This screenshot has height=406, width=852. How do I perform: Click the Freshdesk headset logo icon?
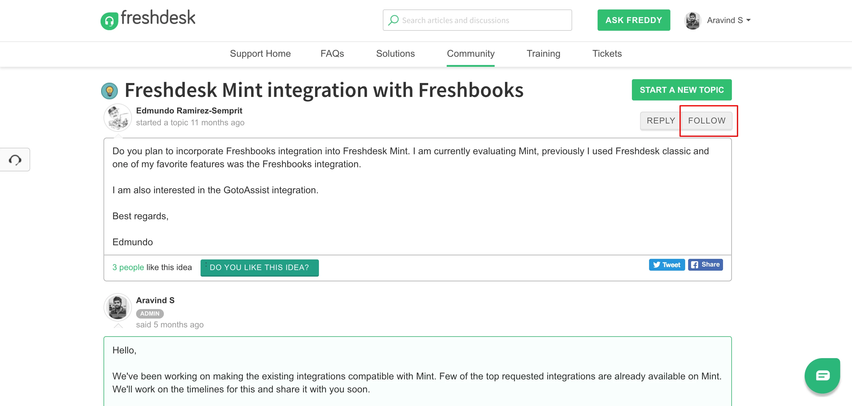point(109,21)
